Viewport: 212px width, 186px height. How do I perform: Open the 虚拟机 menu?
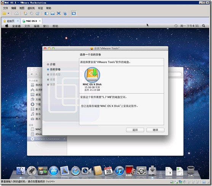coord(31,8)
